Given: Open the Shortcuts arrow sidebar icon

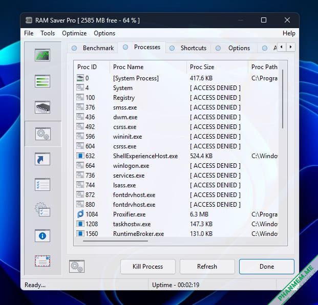Looking at the screenshot, I should (43, 159).
